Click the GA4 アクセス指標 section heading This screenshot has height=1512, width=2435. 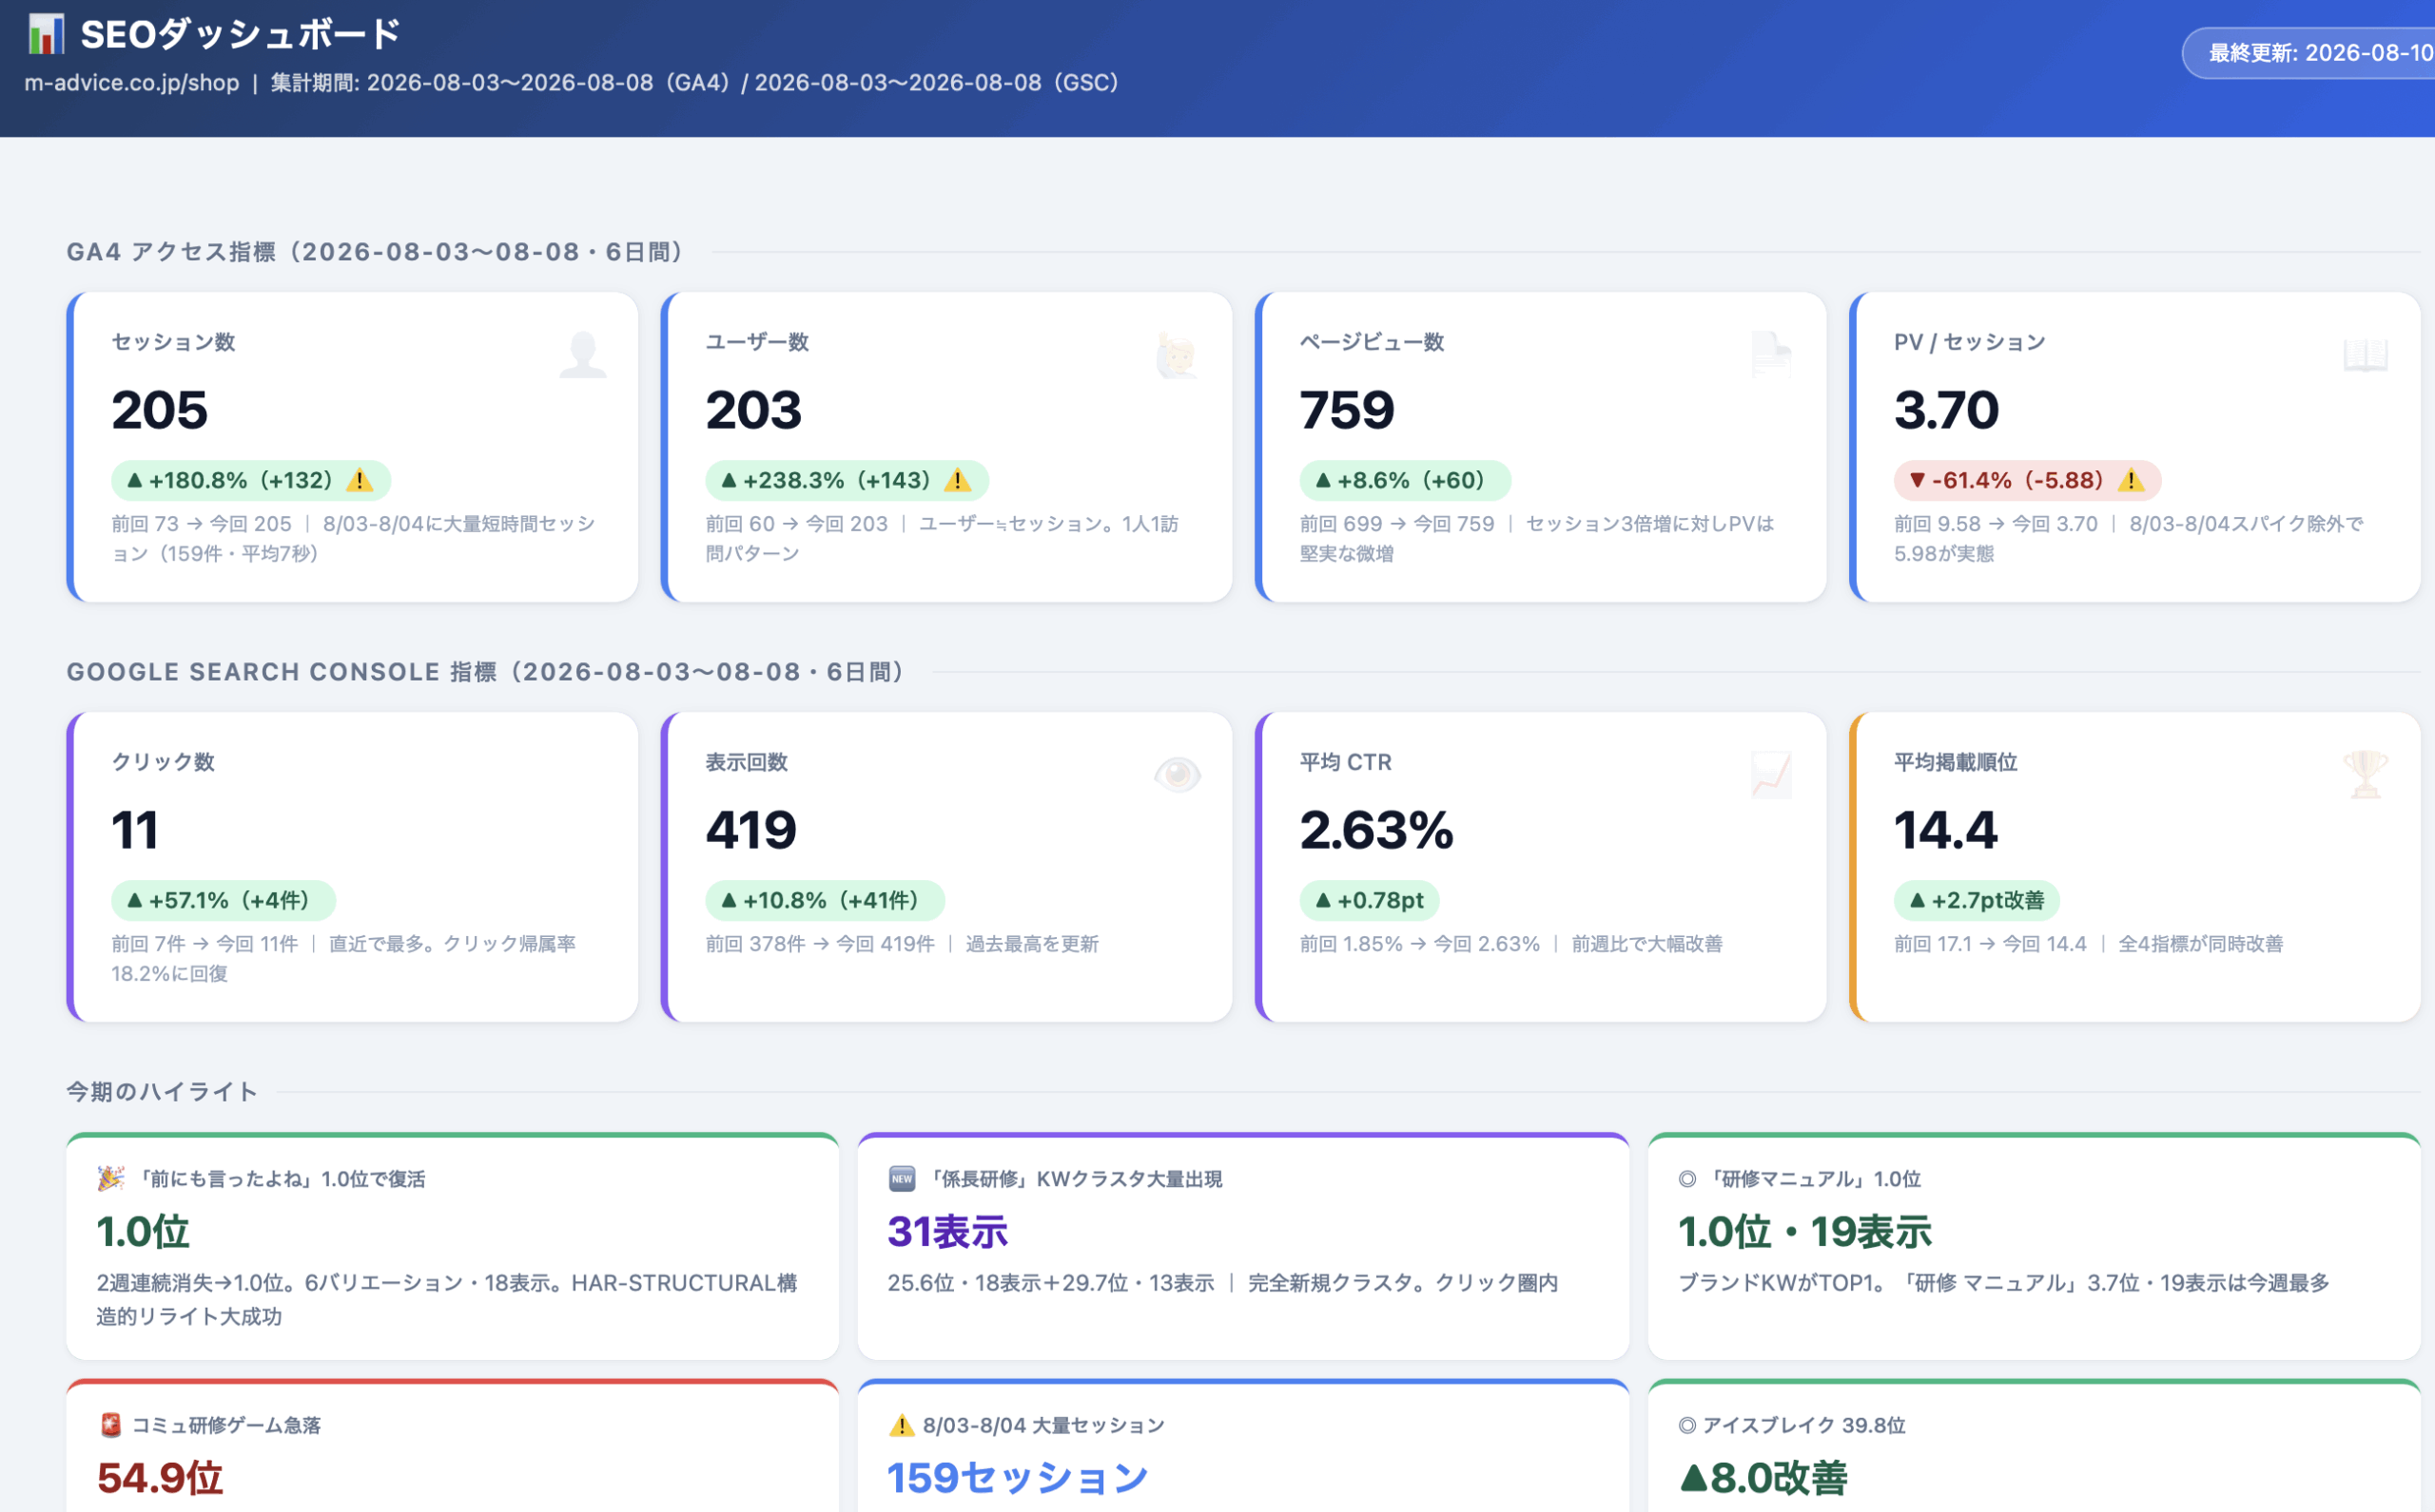click(376, 252)
